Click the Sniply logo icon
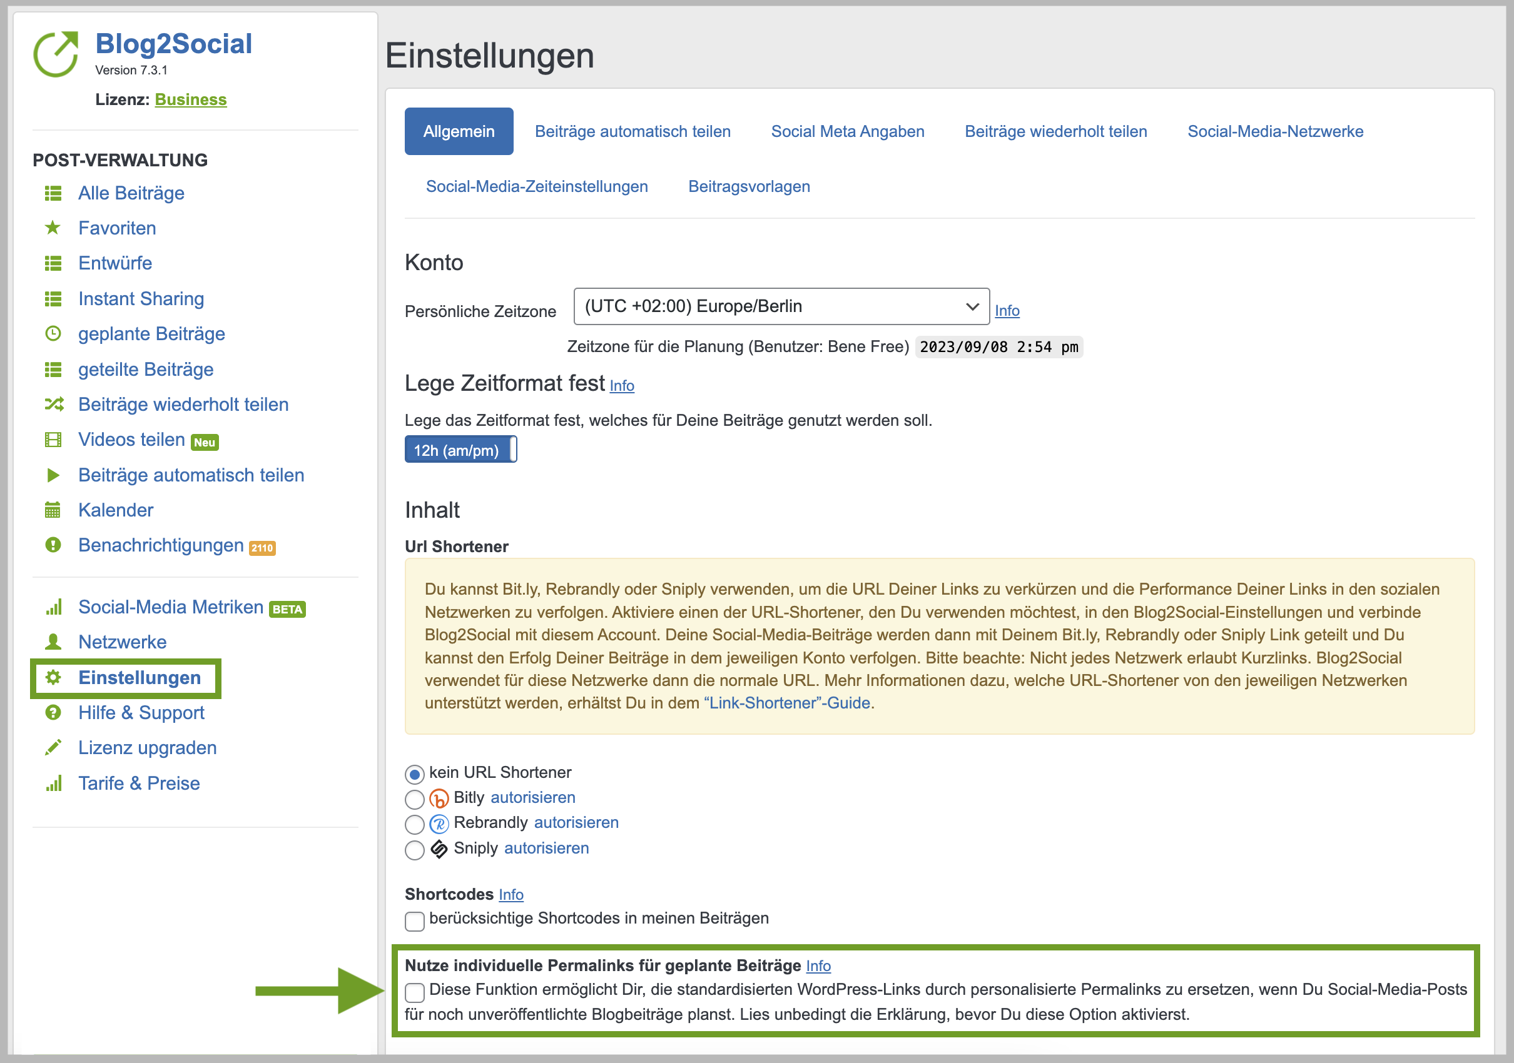The image size is (1514, 1063). (439, 850)
